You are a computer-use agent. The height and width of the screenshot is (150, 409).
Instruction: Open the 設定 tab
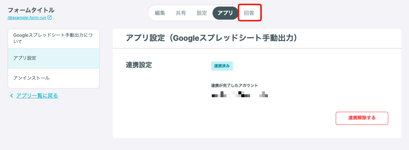click(202, 13)
